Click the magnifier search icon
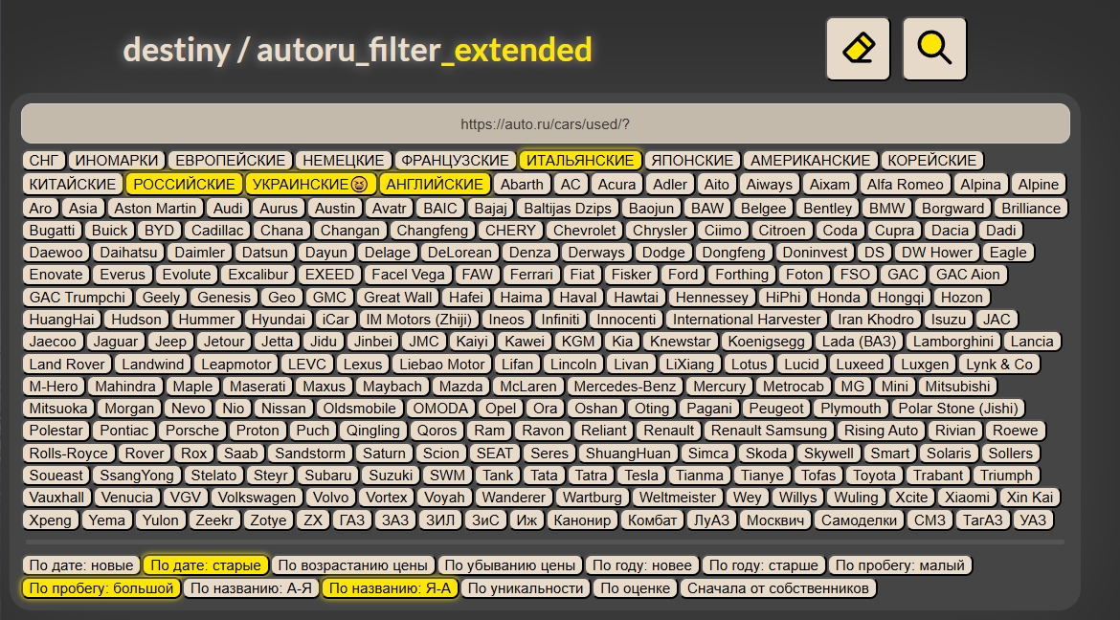The image size is (1120, 620). point(933,48)
